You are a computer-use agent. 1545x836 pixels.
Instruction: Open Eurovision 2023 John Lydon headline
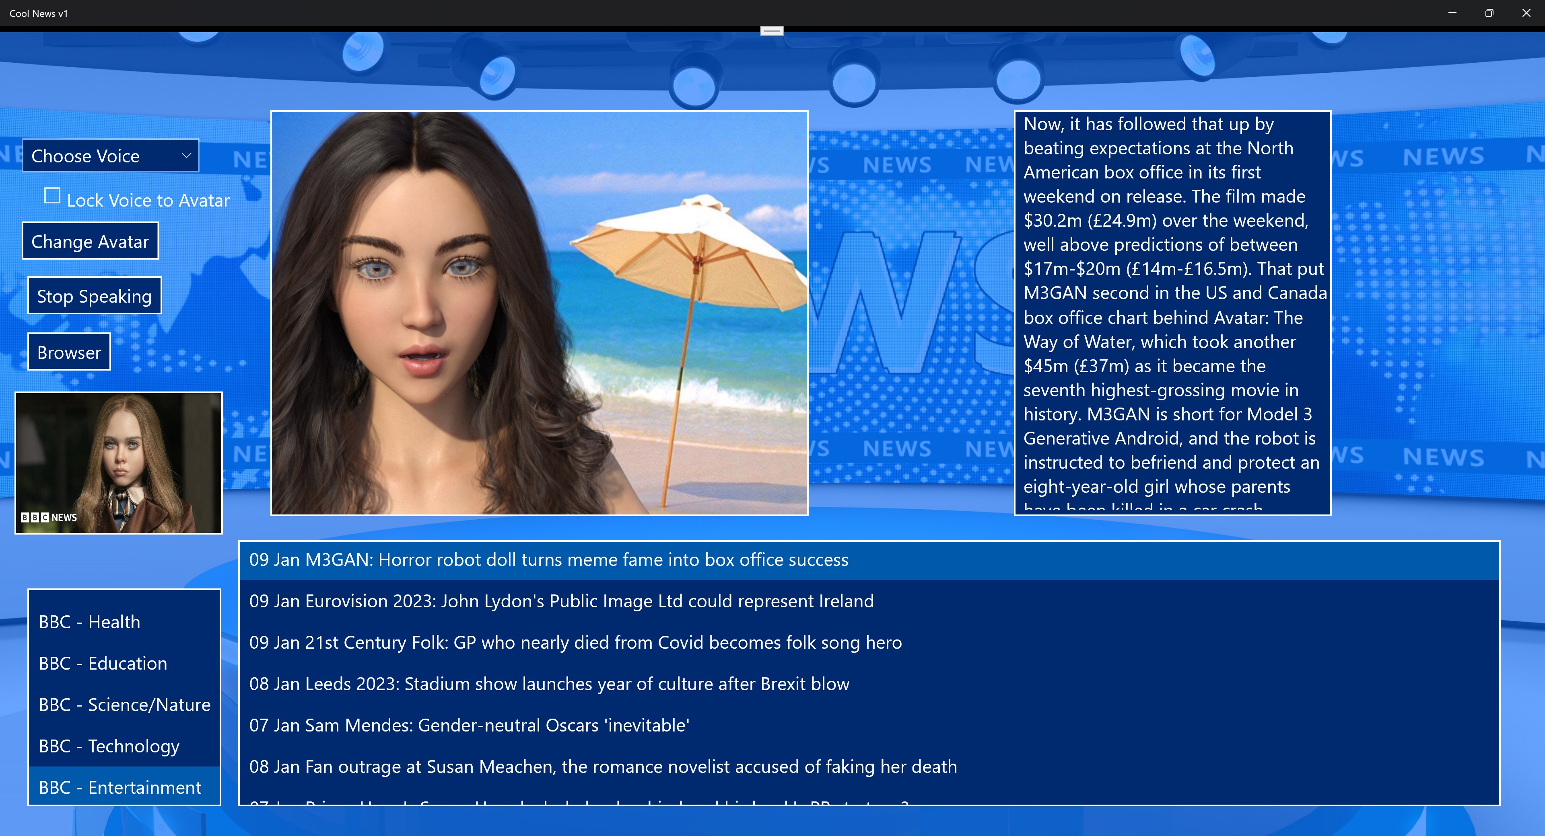[561, 601]
